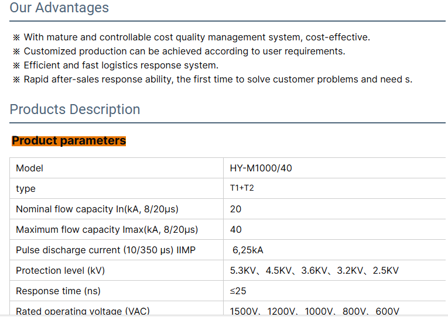Select the ≤25 response time value
Viewport: 448px width, 317px height.
click(238, 291)
